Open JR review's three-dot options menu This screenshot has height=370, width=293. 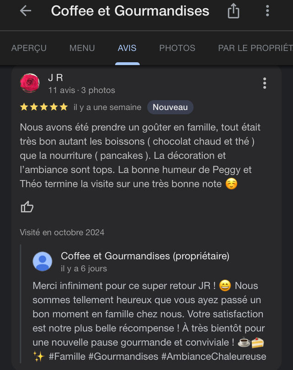(x=265, y=83)
